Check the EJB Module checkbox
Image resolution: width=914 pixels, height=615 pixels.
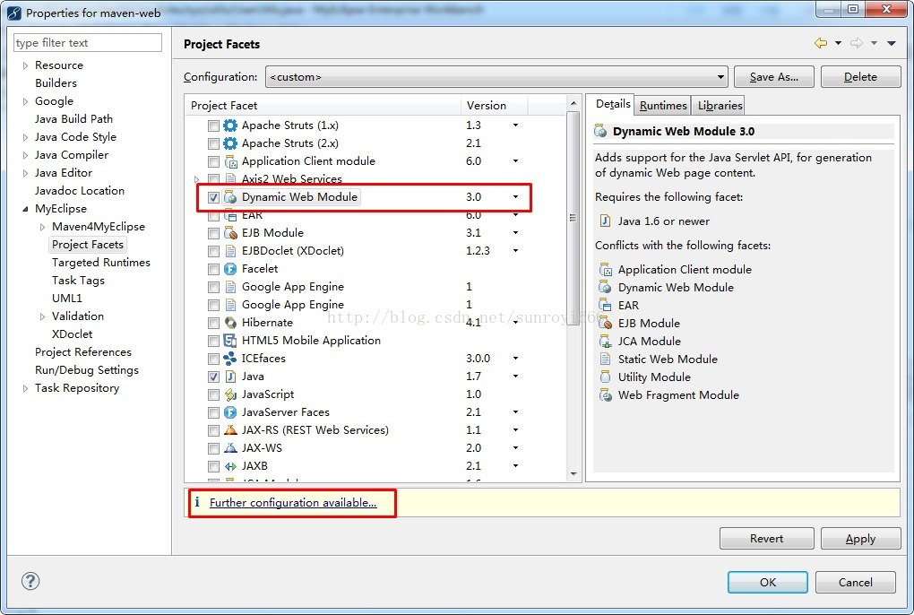(x=213, y=234)
